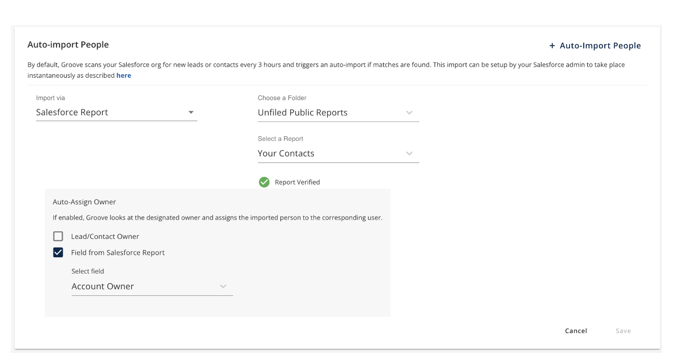The width and height of the screenshot is (680, 364).
Task: Click the Cancel button
Action: tap(576, 331)
